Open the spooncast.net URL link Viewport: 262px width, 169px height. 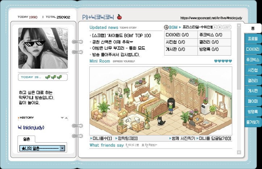pyautogui.click(x=206, y=17)
